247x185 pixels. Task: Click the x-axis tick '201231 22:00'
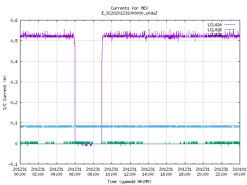(x=221, y=172)
